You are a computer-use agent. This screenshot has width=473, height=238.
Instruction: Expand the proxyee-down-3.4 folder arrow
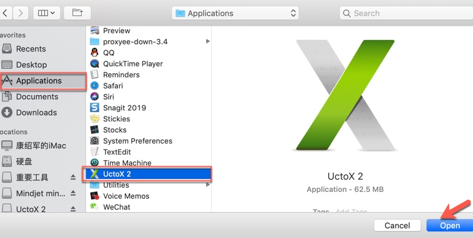pos(207,41)
